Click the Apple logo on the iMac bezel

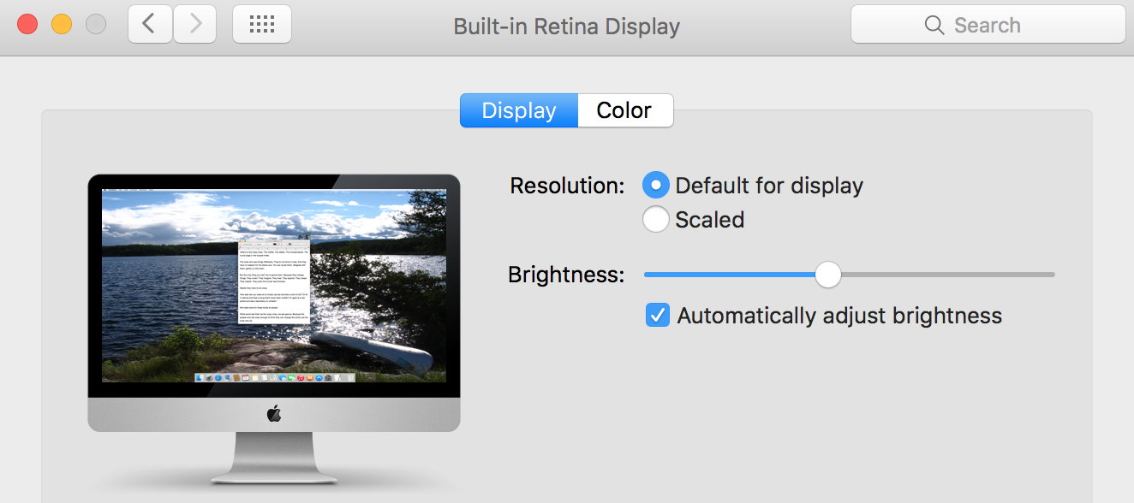pyautogui.click(x=273, y=416)
